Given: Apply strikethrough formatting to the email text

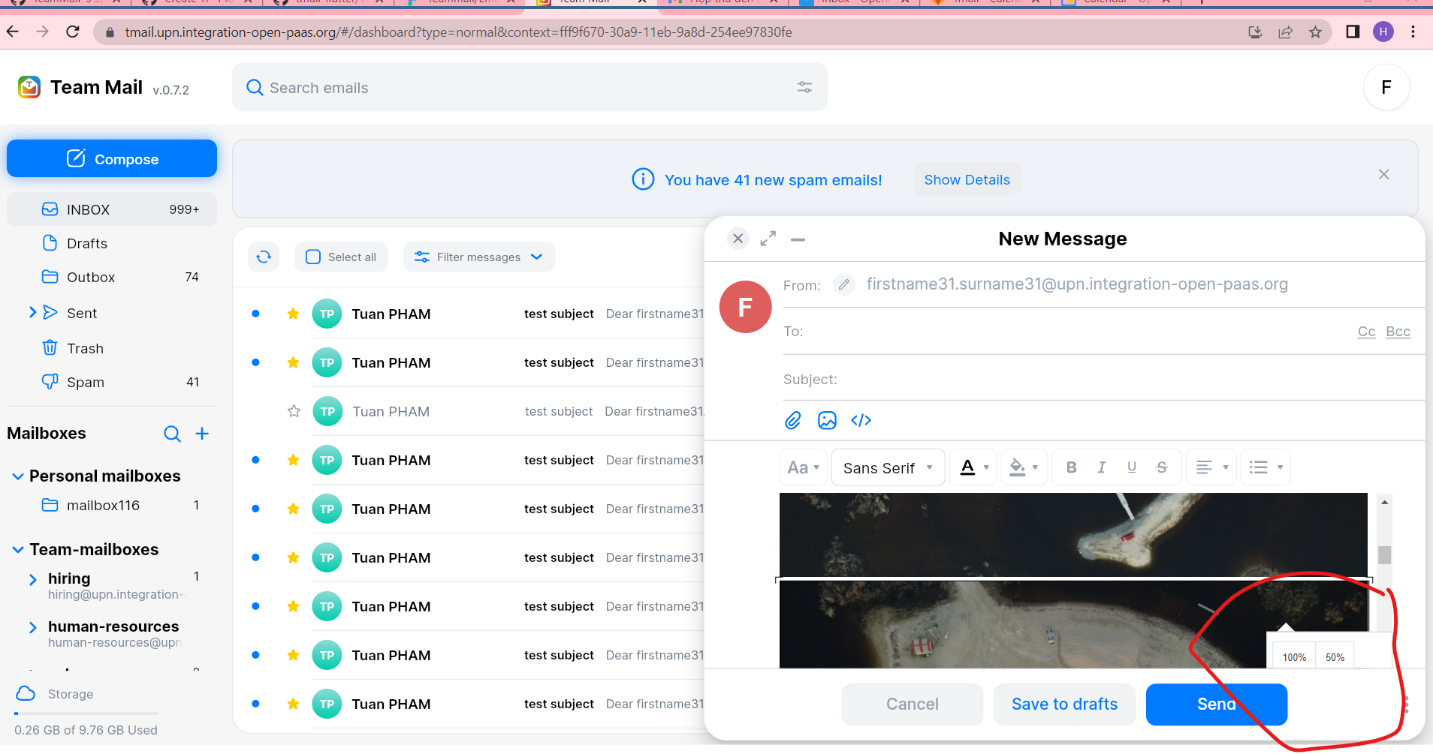Looking at the screenshot, I should pos(1161,467).
